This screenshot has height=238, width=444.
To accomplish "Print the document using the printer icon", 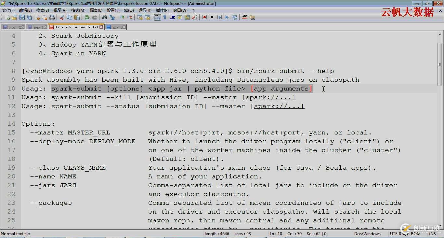I will pyautogui.click(x=52, y=17).
